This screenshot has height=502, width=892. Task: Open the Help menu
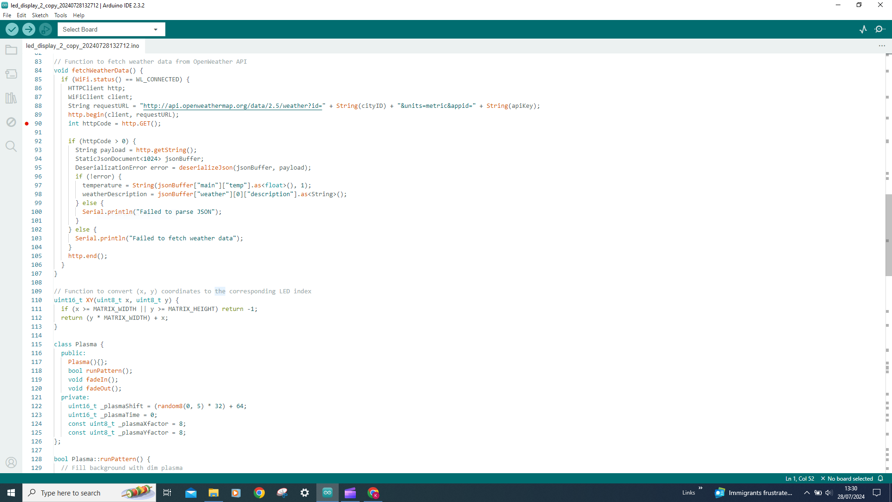click(79, 15)
